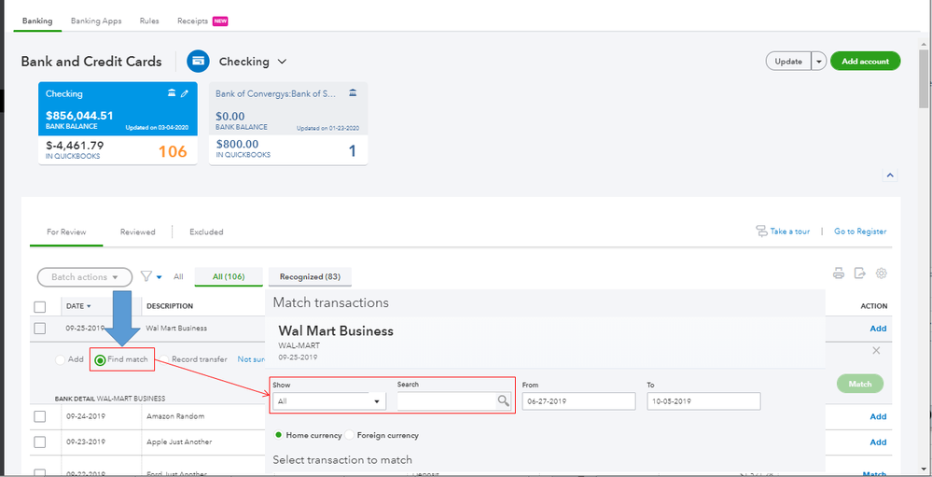Open the table settings gear icon
Screen dimensions: 932x477
click(881, 274)
